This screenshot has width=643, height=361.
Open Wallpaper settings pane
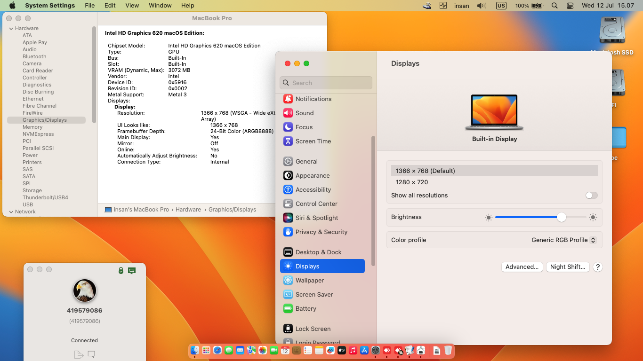pyautogui.click(x=323, y=280)
